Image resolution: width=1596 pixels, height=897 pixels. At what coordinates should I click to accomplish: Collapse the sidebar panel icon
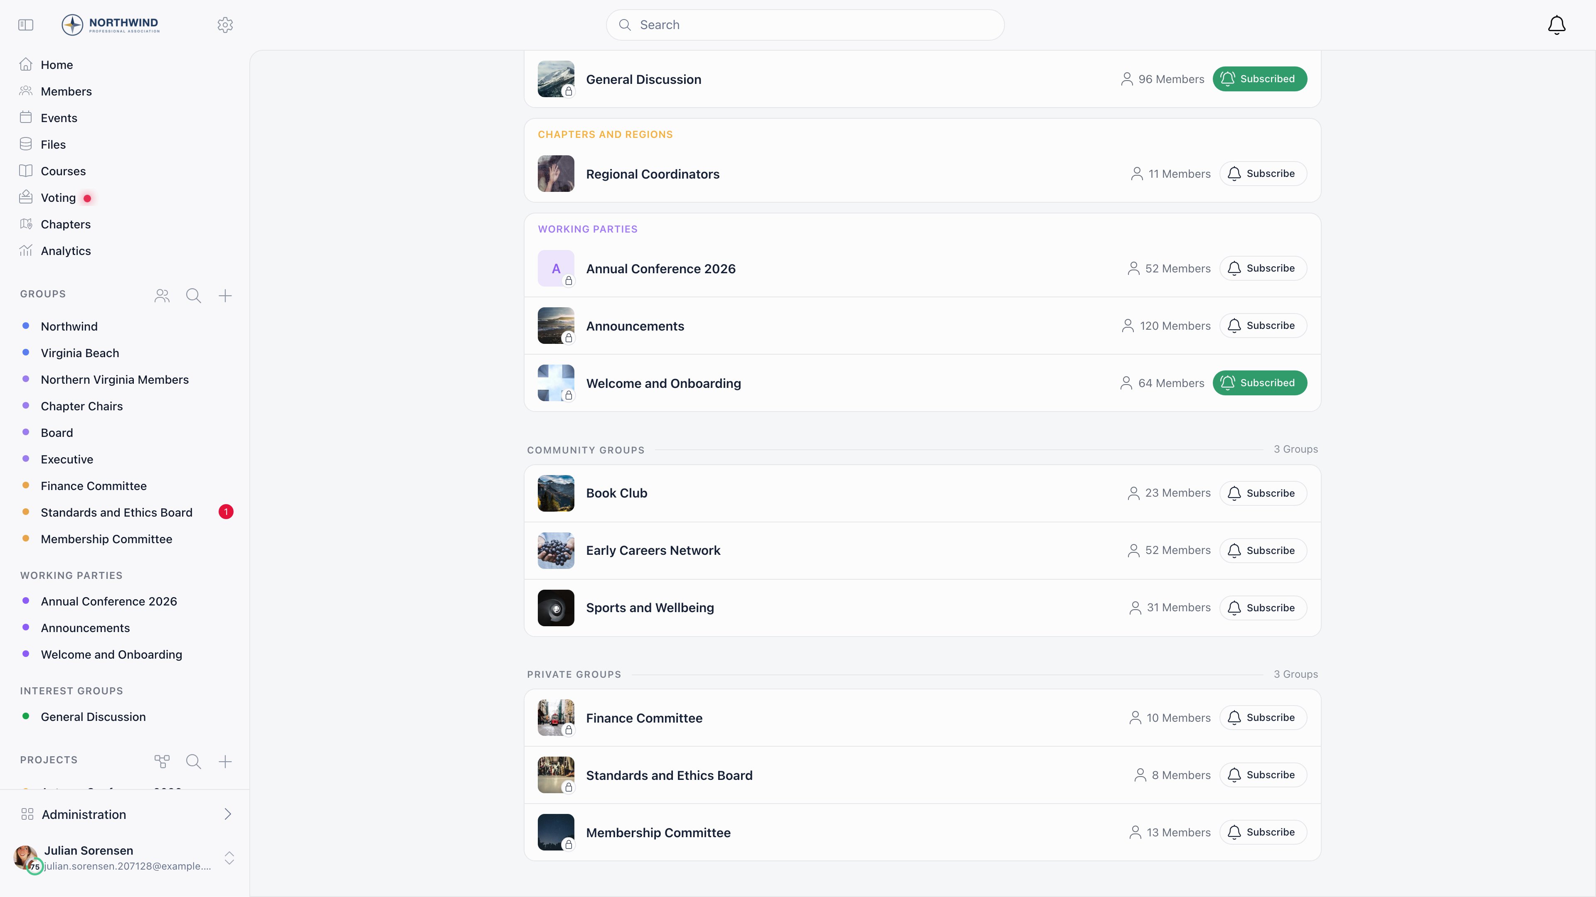(x=25, y=25)
